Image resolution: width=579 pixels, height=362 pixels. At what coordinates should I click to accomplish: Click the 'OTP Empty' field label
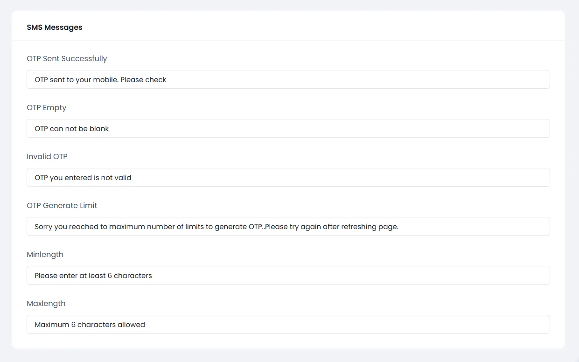point(47,108)
